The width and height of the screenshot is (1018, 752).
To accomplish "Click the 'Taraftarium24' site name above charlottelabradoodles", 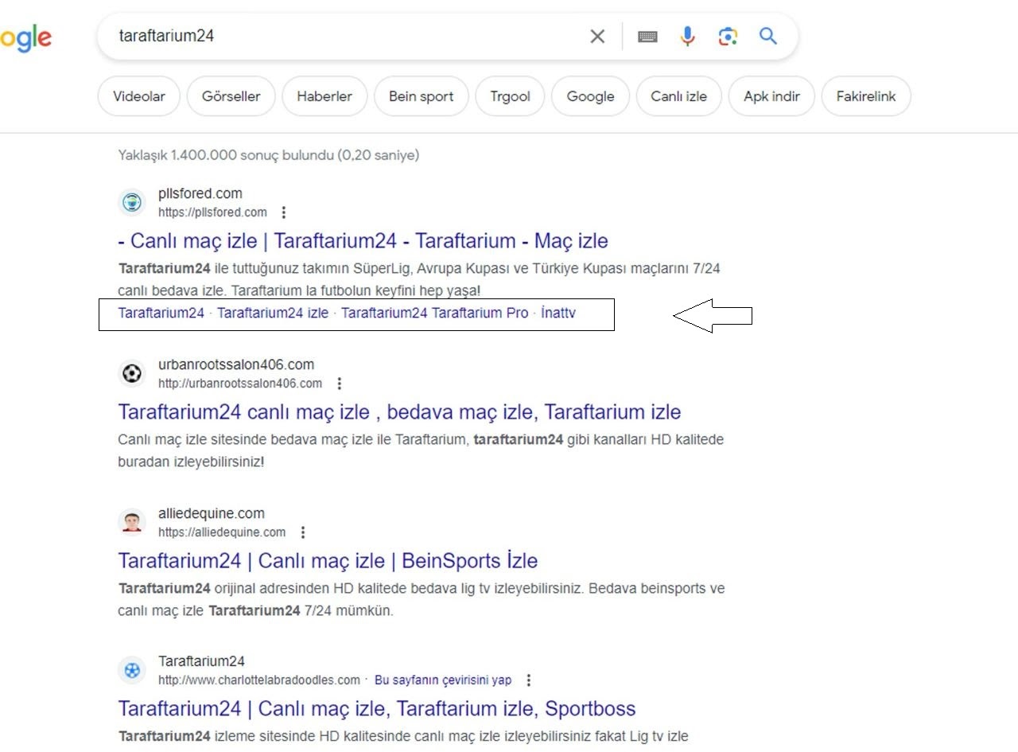I will point(201,661).
